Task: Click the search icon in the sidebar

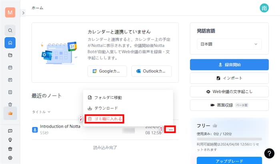Action: pos(10,30)
